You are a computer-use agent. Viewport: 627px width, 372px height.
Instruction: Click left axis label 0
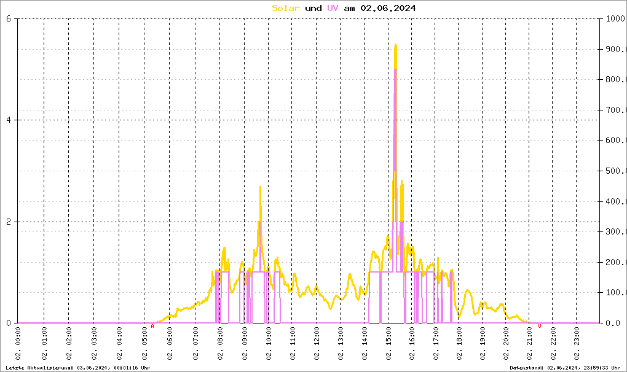(9, 323)
